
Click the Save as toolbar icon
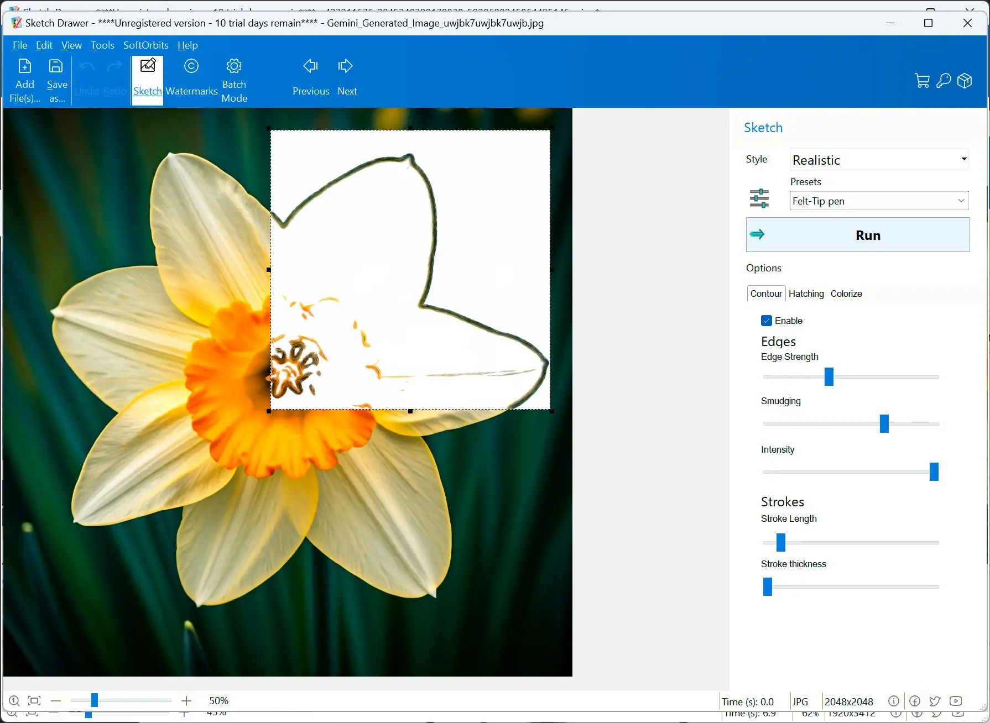56,81
